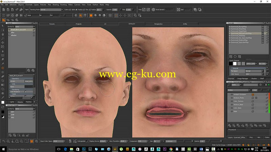This screenshot has width=271, height=152.
Task: Click the orange bake icon in bottom toolbar
Action: pos(32,141)
